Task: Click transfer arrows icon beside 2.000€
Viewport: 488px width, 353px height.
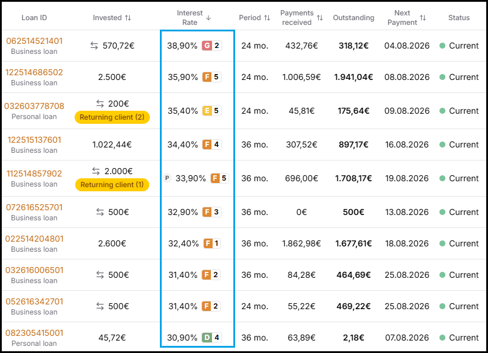Action: pyautogui.click(x=96, y=171)
